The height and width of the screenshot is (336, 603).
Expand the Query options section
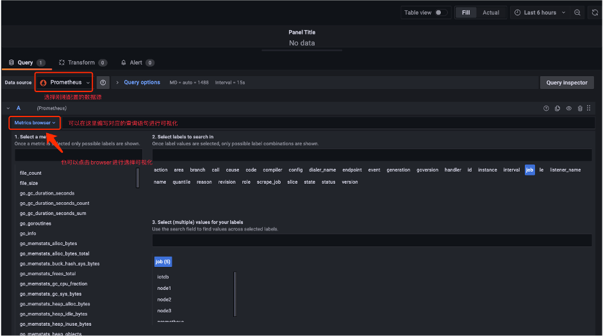(138, 83)
